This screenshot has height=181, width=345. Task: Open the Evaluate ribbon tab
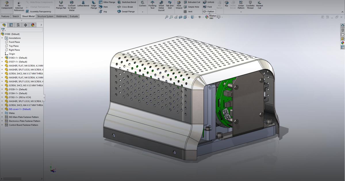coord(74,16)
